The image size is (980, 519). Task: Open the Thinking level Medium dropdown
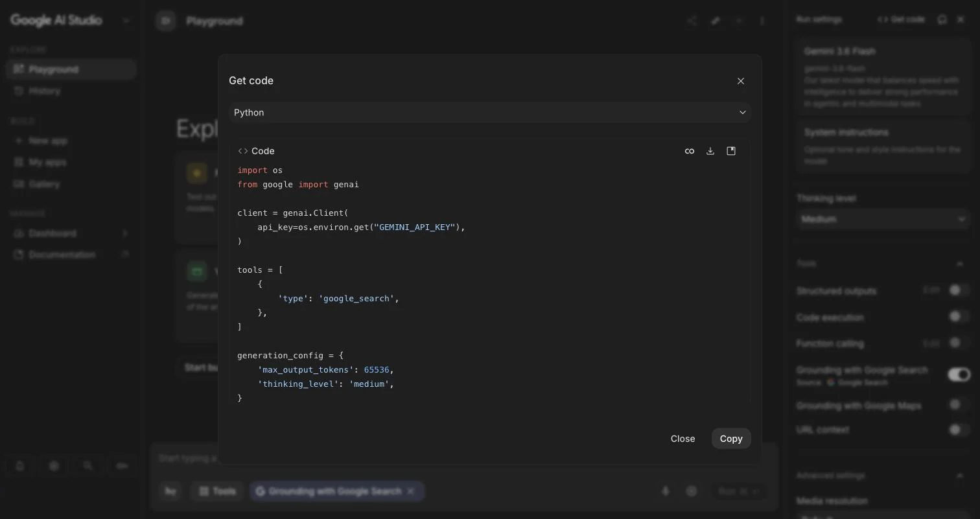tap(883, 220)
